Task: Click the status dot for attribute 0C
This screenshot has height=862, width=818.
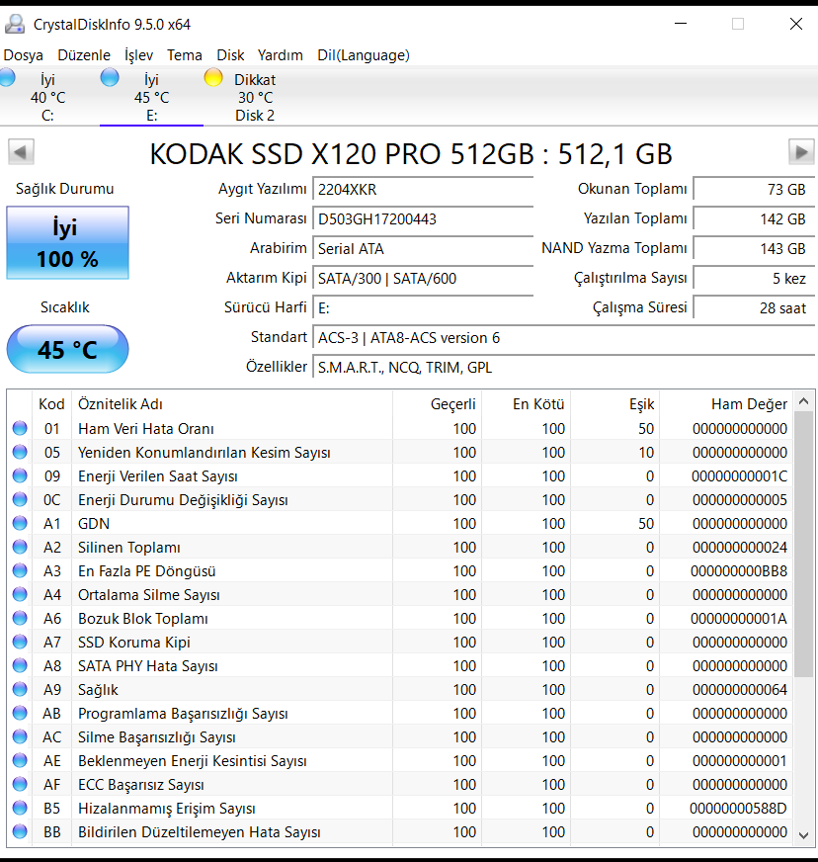Action: pyautogui.click(x=20, y=499)
